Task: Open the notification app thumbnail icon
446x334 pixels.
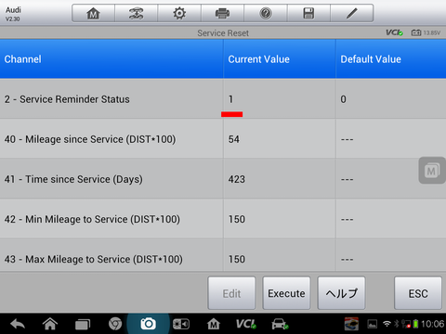Action: click(351, 324)
